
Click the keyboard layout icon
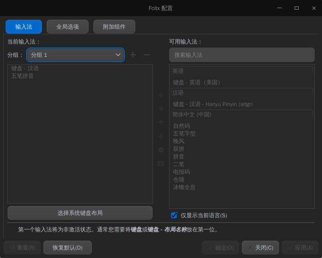coord(161,164)
